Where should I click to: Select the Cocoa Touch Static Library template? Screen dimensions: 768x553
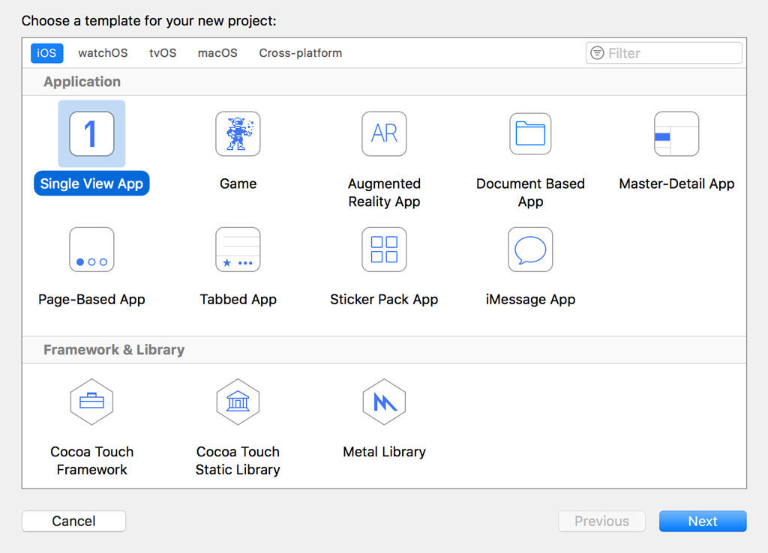coord(238,402)
